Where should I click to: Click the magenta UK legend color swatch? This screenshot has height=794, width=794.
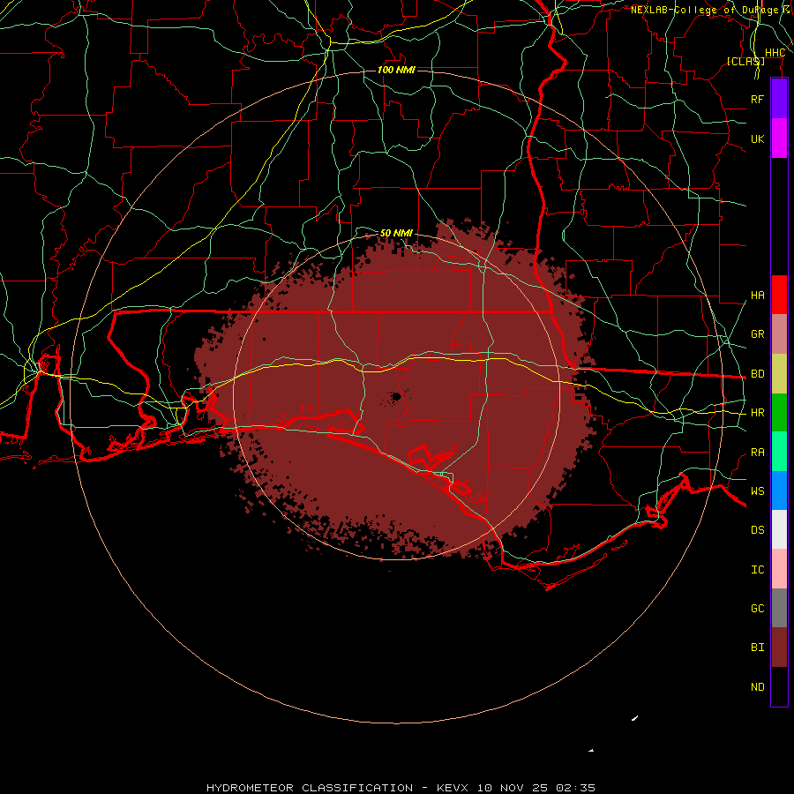(x=779, y=139)
